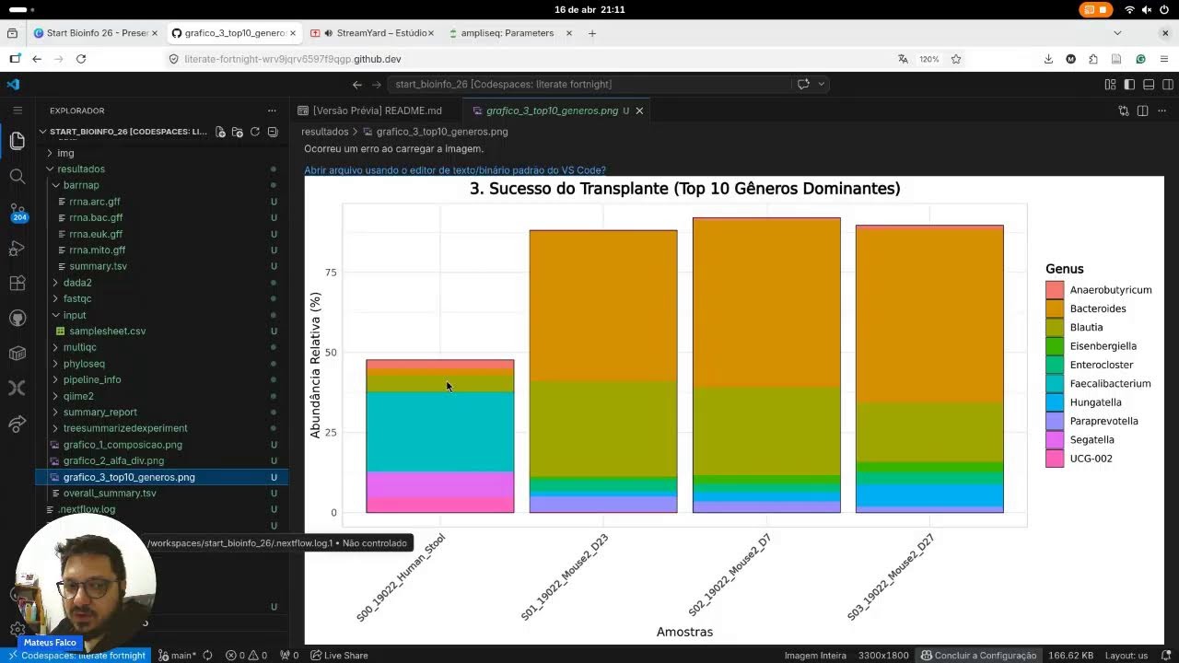
Task: Close the grafico_3_top10_generos.png editor tab
Action: [x=639, y=110]
